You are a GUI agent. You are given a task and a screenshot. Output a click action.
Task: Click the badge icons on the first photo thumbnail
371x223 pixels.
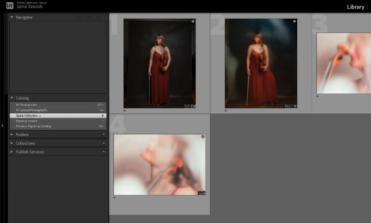190,106
